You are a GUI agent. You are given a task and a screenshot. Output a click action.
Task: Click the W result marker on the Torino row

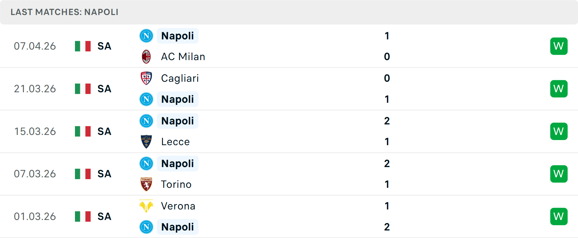[x=559, y=174]
